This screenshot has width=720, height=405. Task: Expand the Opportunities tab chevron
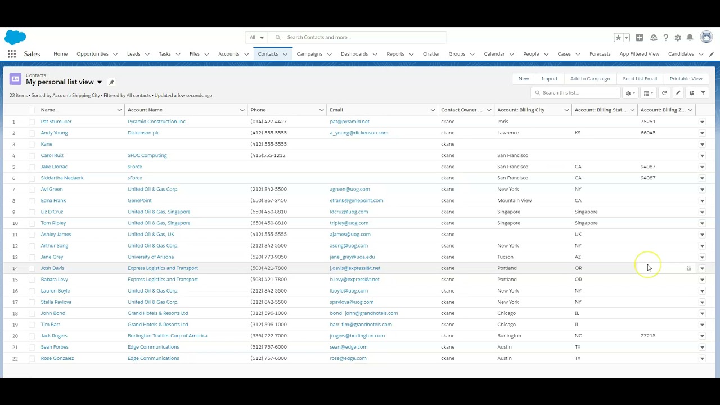[115, 55]
